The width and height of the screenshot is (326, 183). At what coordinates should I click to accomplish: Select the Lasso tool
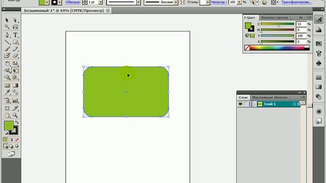coord(15,27)
